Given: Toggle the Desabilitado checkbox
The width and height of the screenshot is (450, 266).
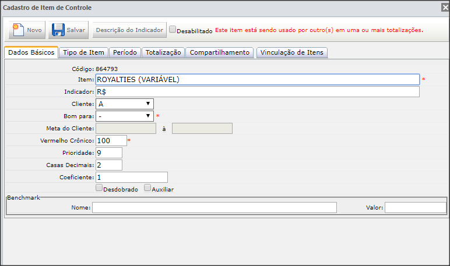Looking at the screenshot, I should (173, 29).
